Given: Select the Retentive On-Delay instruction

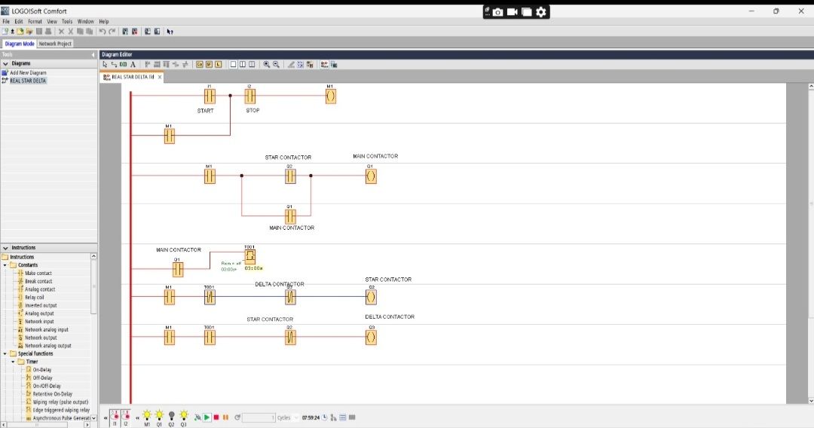Looking at the screenshot, I should pos(53,394).
